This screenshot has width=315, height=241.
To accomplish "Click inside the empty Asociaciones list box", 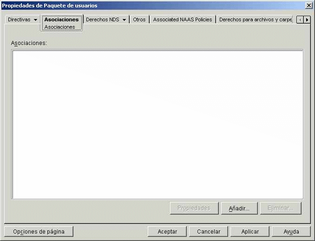I will (x=157, y=124).
